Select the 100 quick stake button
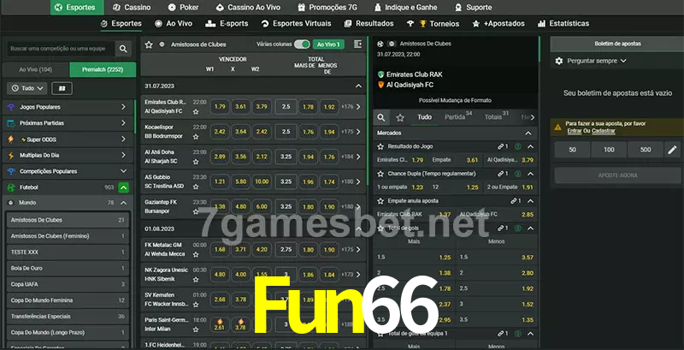 point(608,150)
